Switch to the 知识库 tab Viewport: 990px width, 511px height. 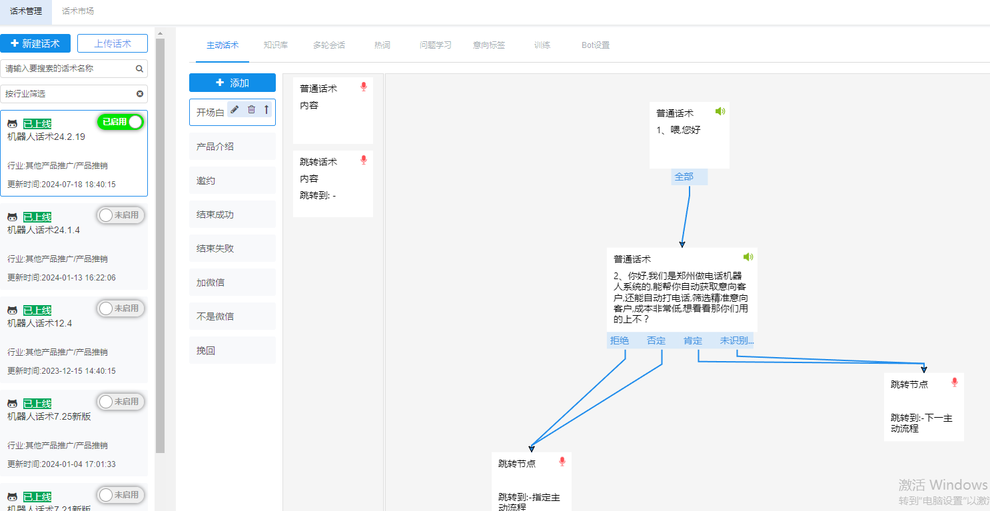pyautogui.click(x=275, y=45)
